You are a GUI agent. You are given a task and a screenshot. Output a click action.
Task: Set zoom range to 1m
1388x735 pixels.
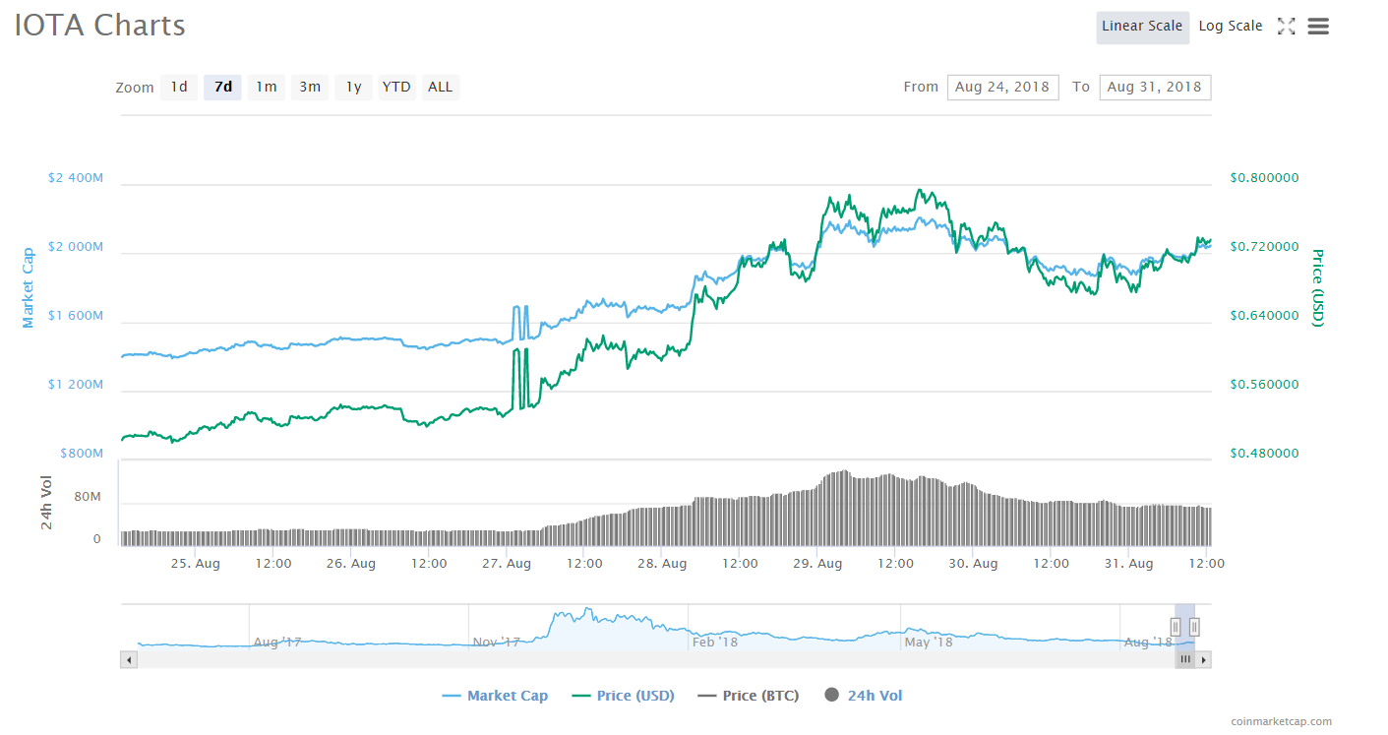coord(267,87)
